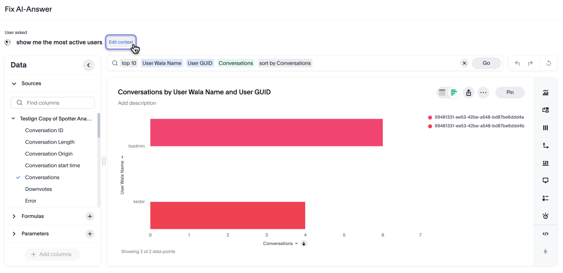Image resolution: width=563 pixels, height=273 pixels.
Task: Click the share icon next to Pin
Action: [468, 93]
